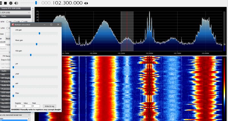Click the LPNF slider track
The image size is (228, 121).
35,77
